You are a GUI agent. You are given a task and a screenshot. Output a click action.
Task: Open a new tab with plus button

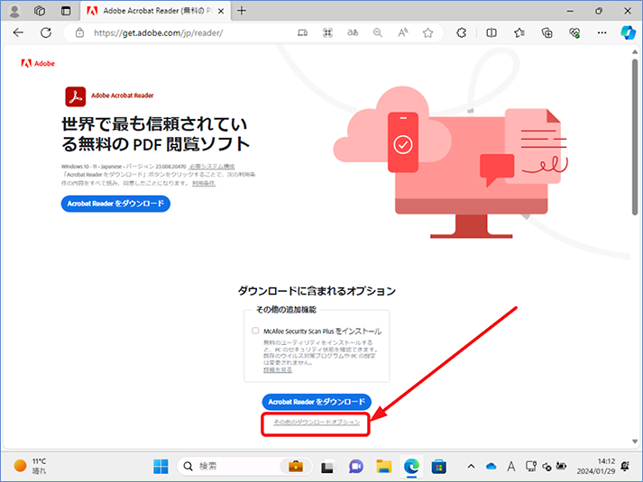tap(242, 11)
